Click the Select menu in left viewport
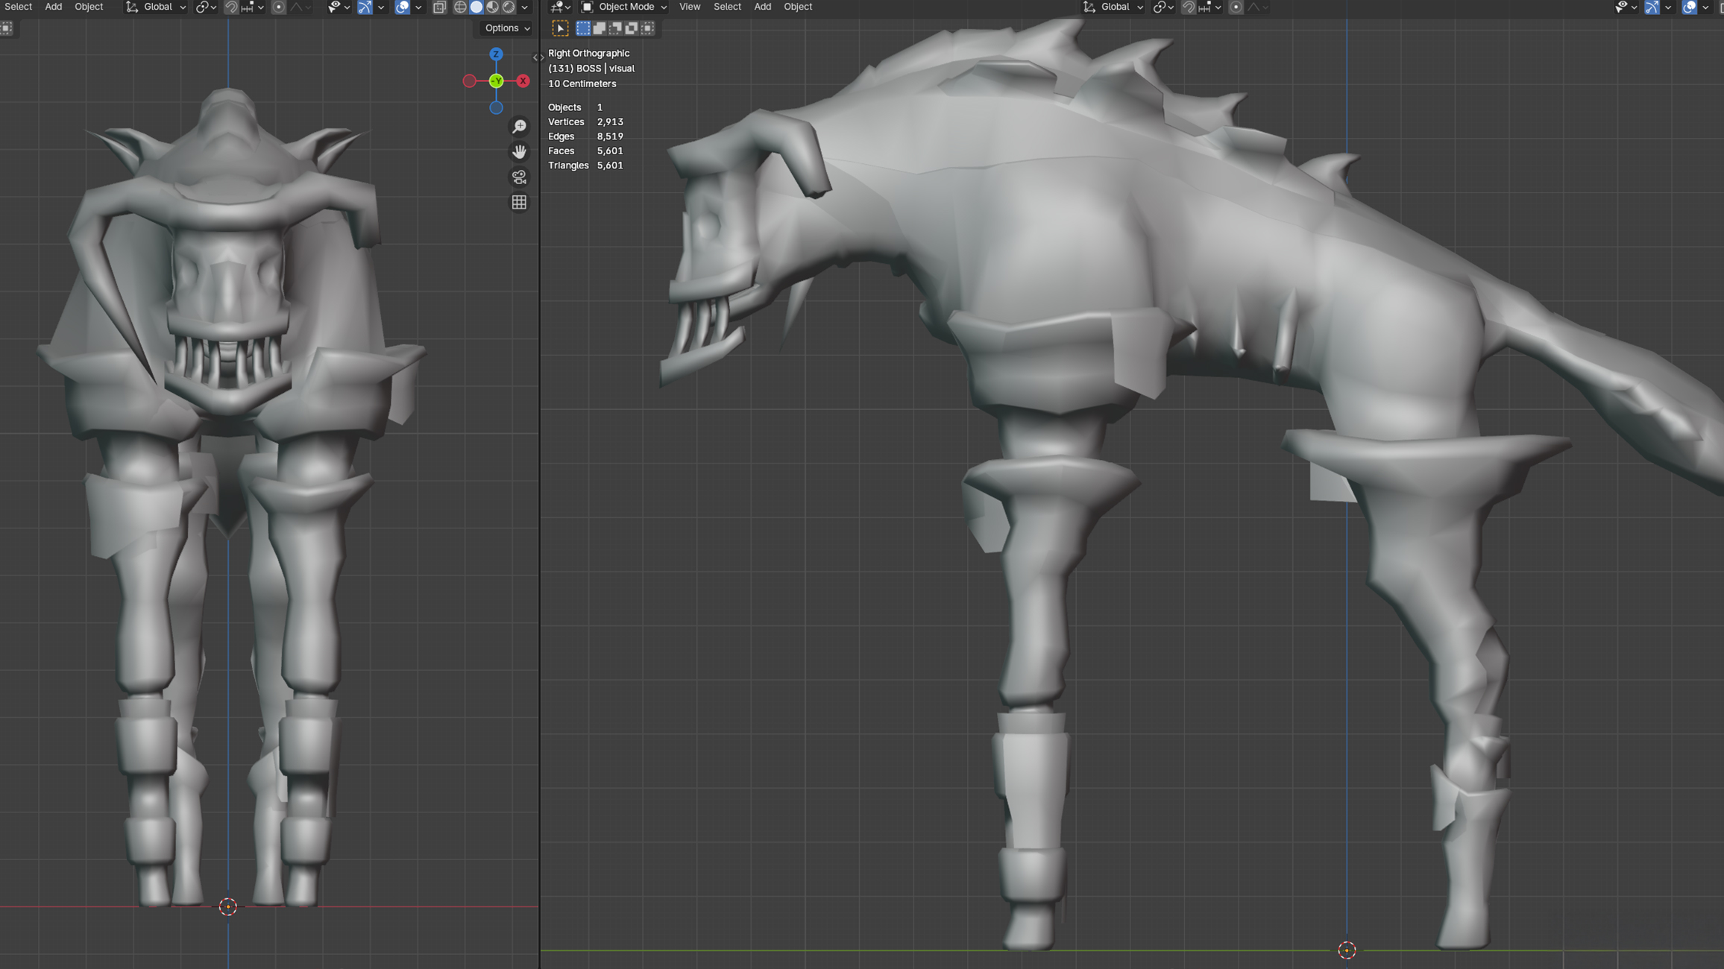This screenshot has height=969, width=1724. click(x=18, y=7)
